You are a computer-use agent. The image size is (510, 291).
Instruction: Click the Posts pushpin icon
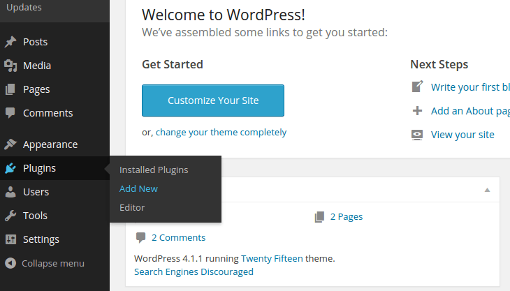tap(10, 42)
